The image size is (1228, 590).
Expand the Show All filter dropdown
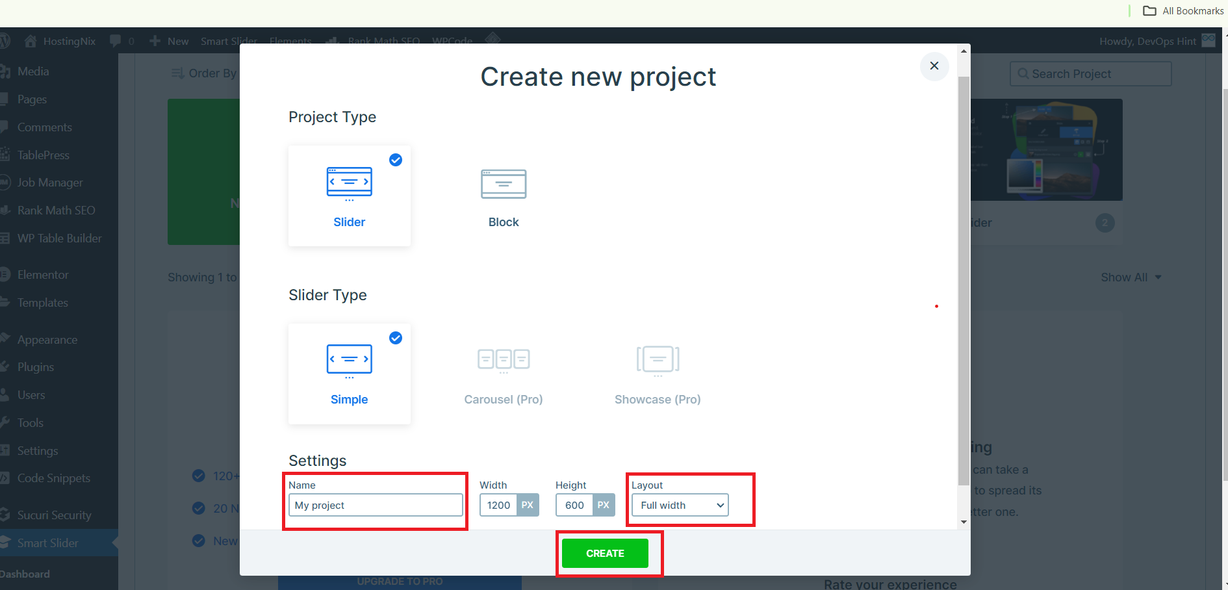(x=1131, y=277)
